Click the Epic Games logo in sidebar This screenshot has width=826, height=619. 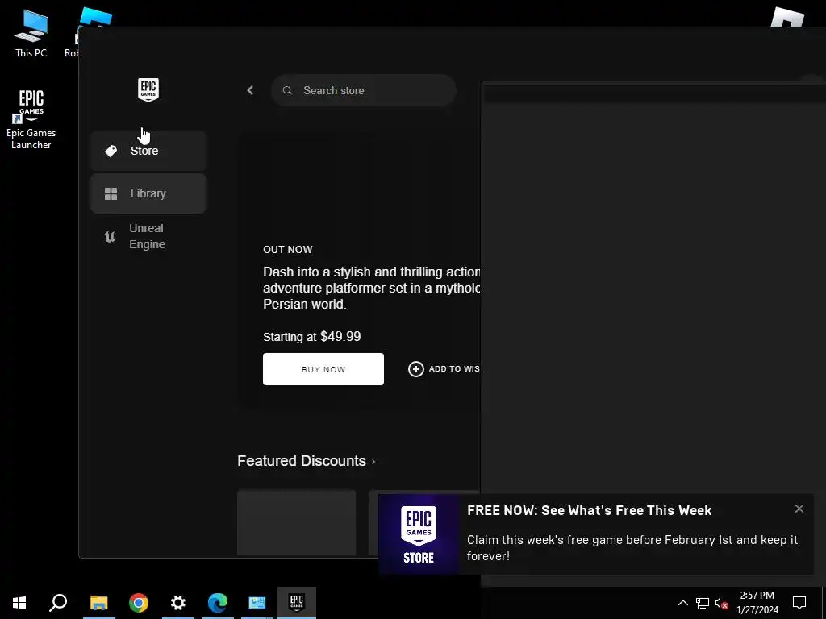[148, 90]
